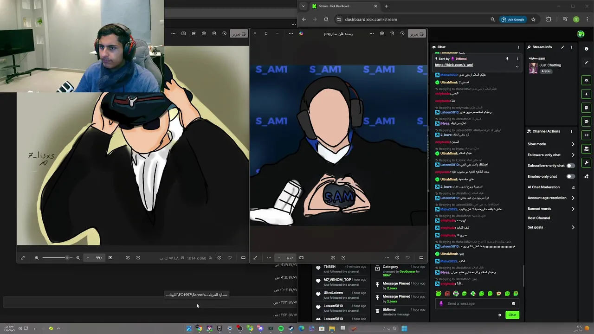Click the lightning bolt icon in right sidebar
Image resolution: width=594 pixels, height=334 pixels.
click(587, 94)
